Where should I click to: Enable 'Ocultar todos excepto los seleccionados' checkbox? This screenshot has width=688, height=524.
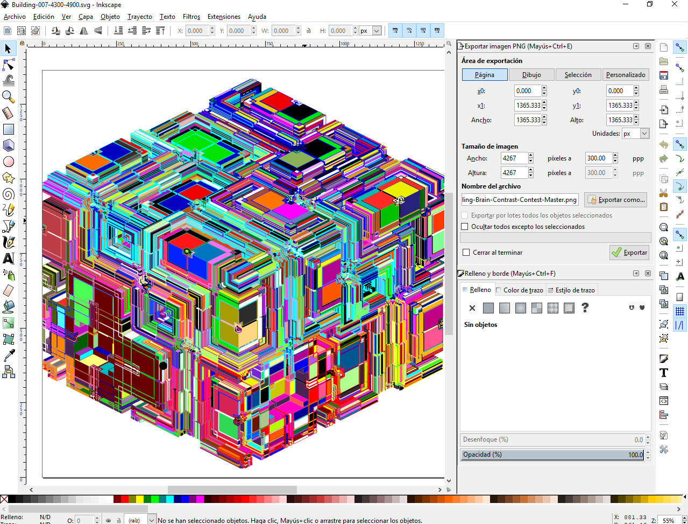coord(465,227)
